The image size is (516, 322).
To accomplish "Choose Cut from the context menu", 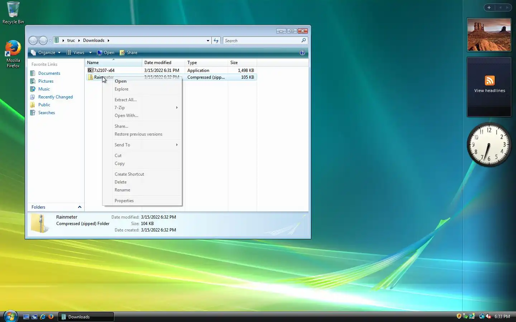I will (142, 156).
